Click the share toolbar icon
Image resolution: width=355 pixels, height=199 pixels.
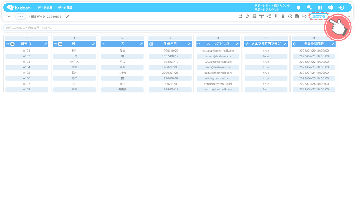coord(269,17)
